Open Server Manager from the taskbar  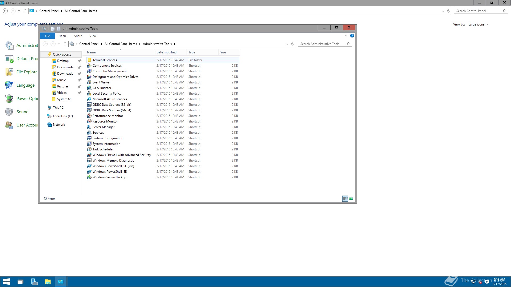[34, 282]
